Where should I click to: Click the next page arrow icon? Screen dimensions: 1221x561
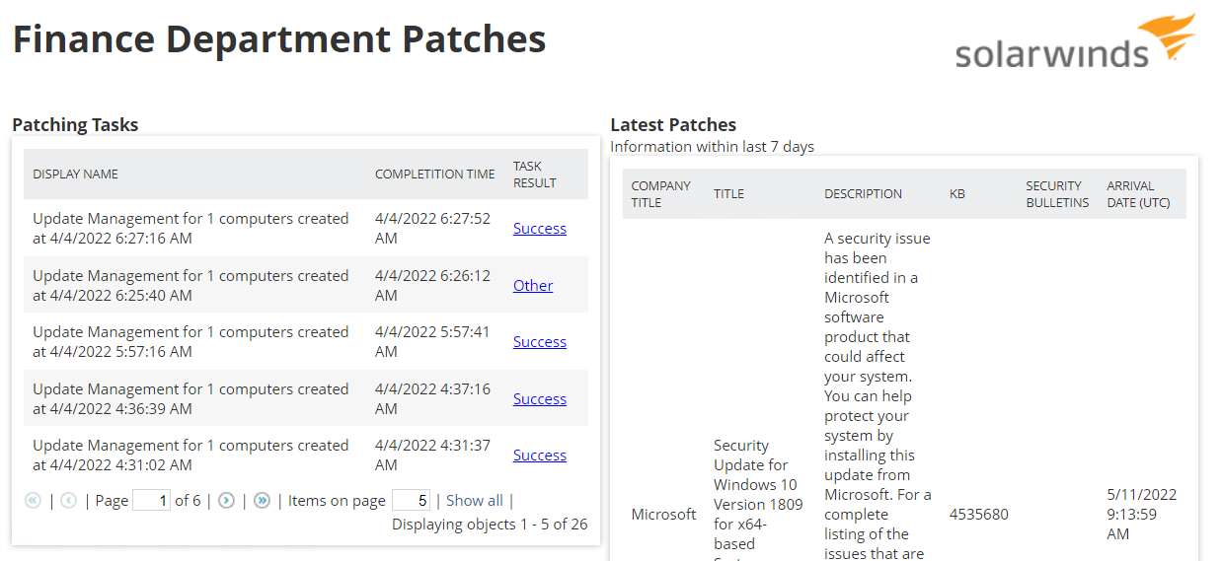click(226, 501)
